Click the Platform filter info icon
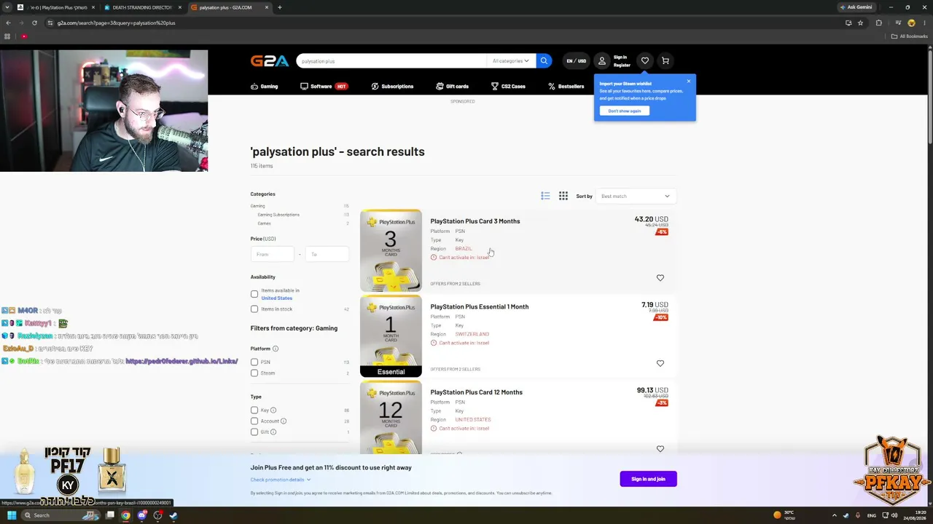The width and height of the screenshot is (933, 524). pyautogui.click(x=276, y=349)
